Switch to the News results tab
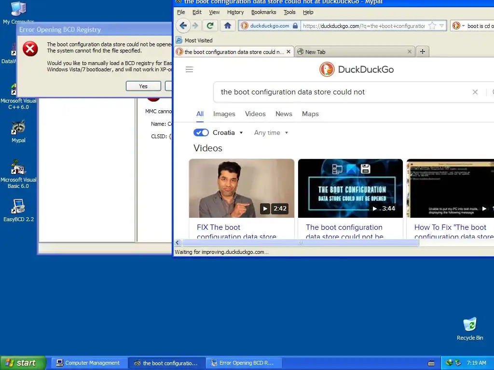The image size is (494, 370). point(284,114)
